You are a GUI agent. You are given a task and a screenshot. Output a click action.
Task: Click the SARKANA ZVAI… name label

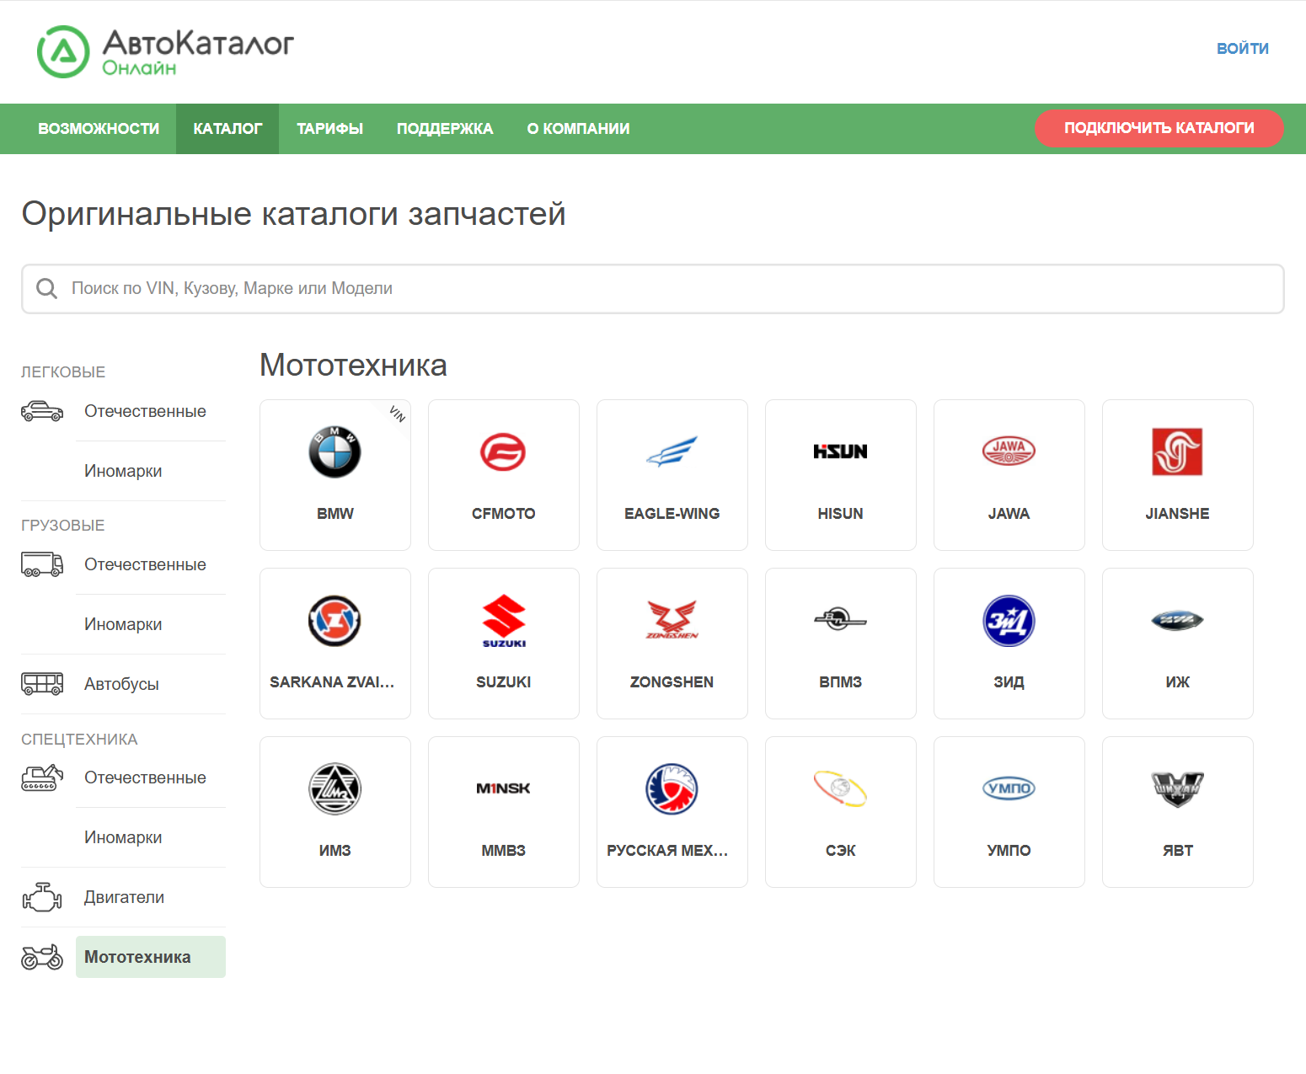332,682
